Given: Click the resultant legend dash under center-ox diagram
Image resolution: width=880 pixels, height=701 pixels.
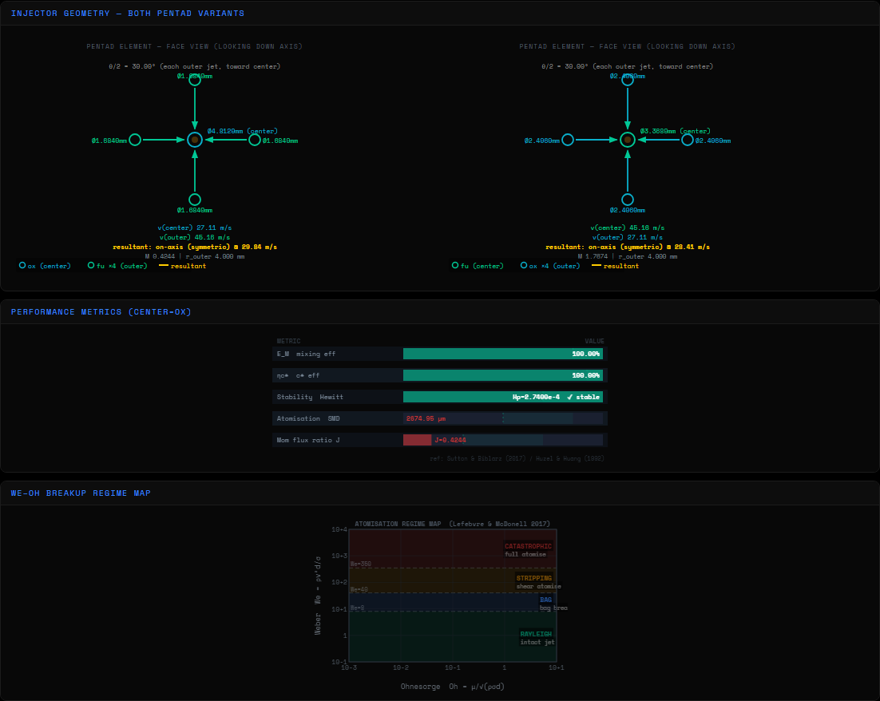Looking at the screenshot, I should tap(164, 265).
